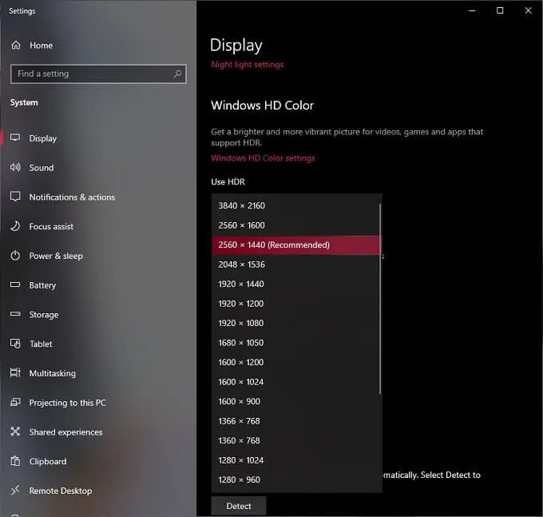Open Night light settings link
The width and height of the screenshot is (543, 517).
[248, 65]
